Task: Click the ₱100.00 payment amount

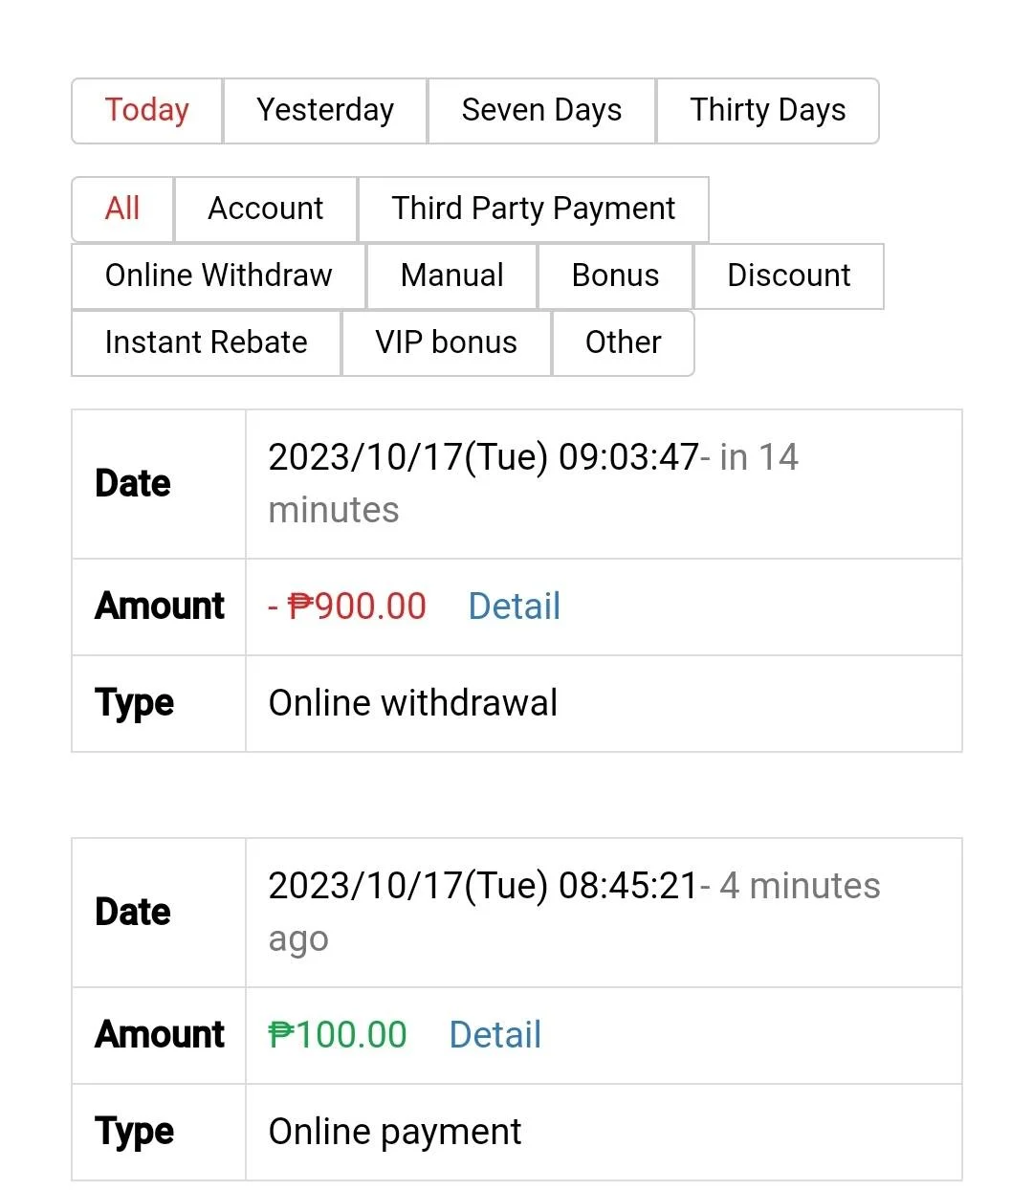Action: [x=338, y=1035]
